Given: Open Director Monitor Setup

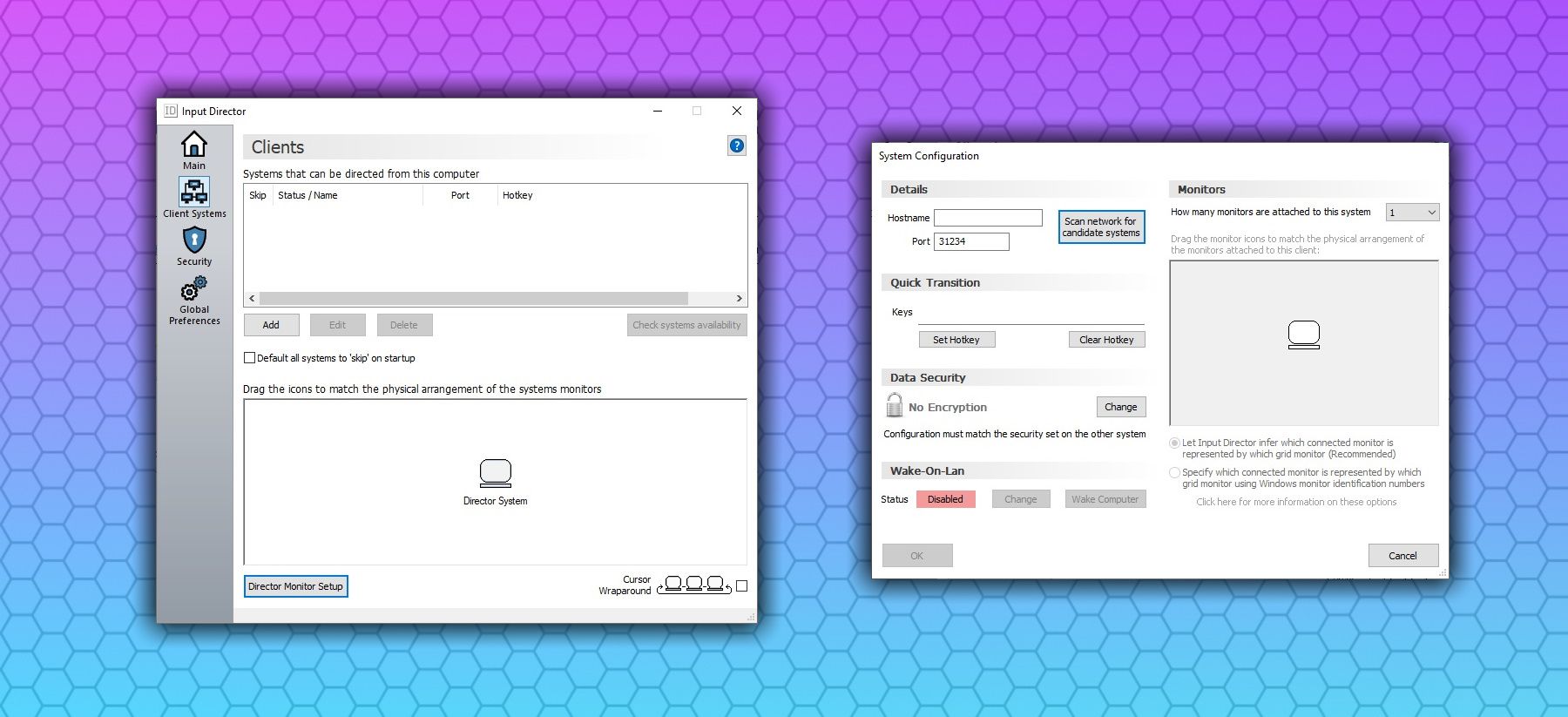Looking at the screenshot, I should point(295,586).
